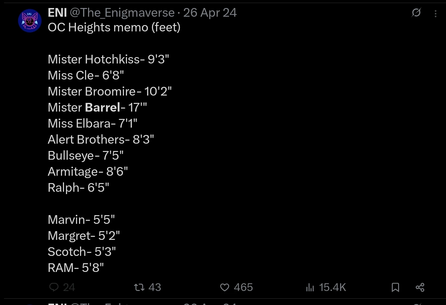
Task: Visit the @The_Enigmaverse handle link
Action: point(122,13)
